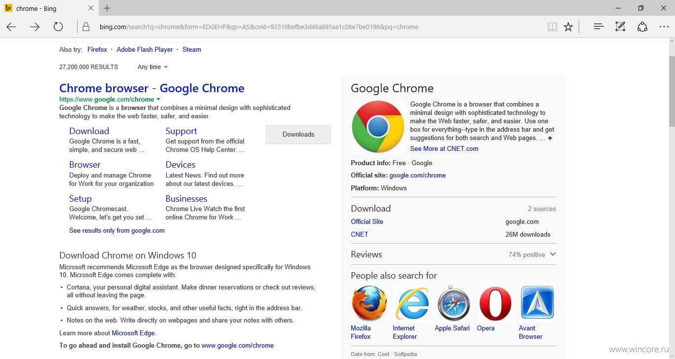Image resolution: width=675 pixels, height=359 pixels.
Task: Click the Internet Explorer icon
Action: (x=411, y=303)
